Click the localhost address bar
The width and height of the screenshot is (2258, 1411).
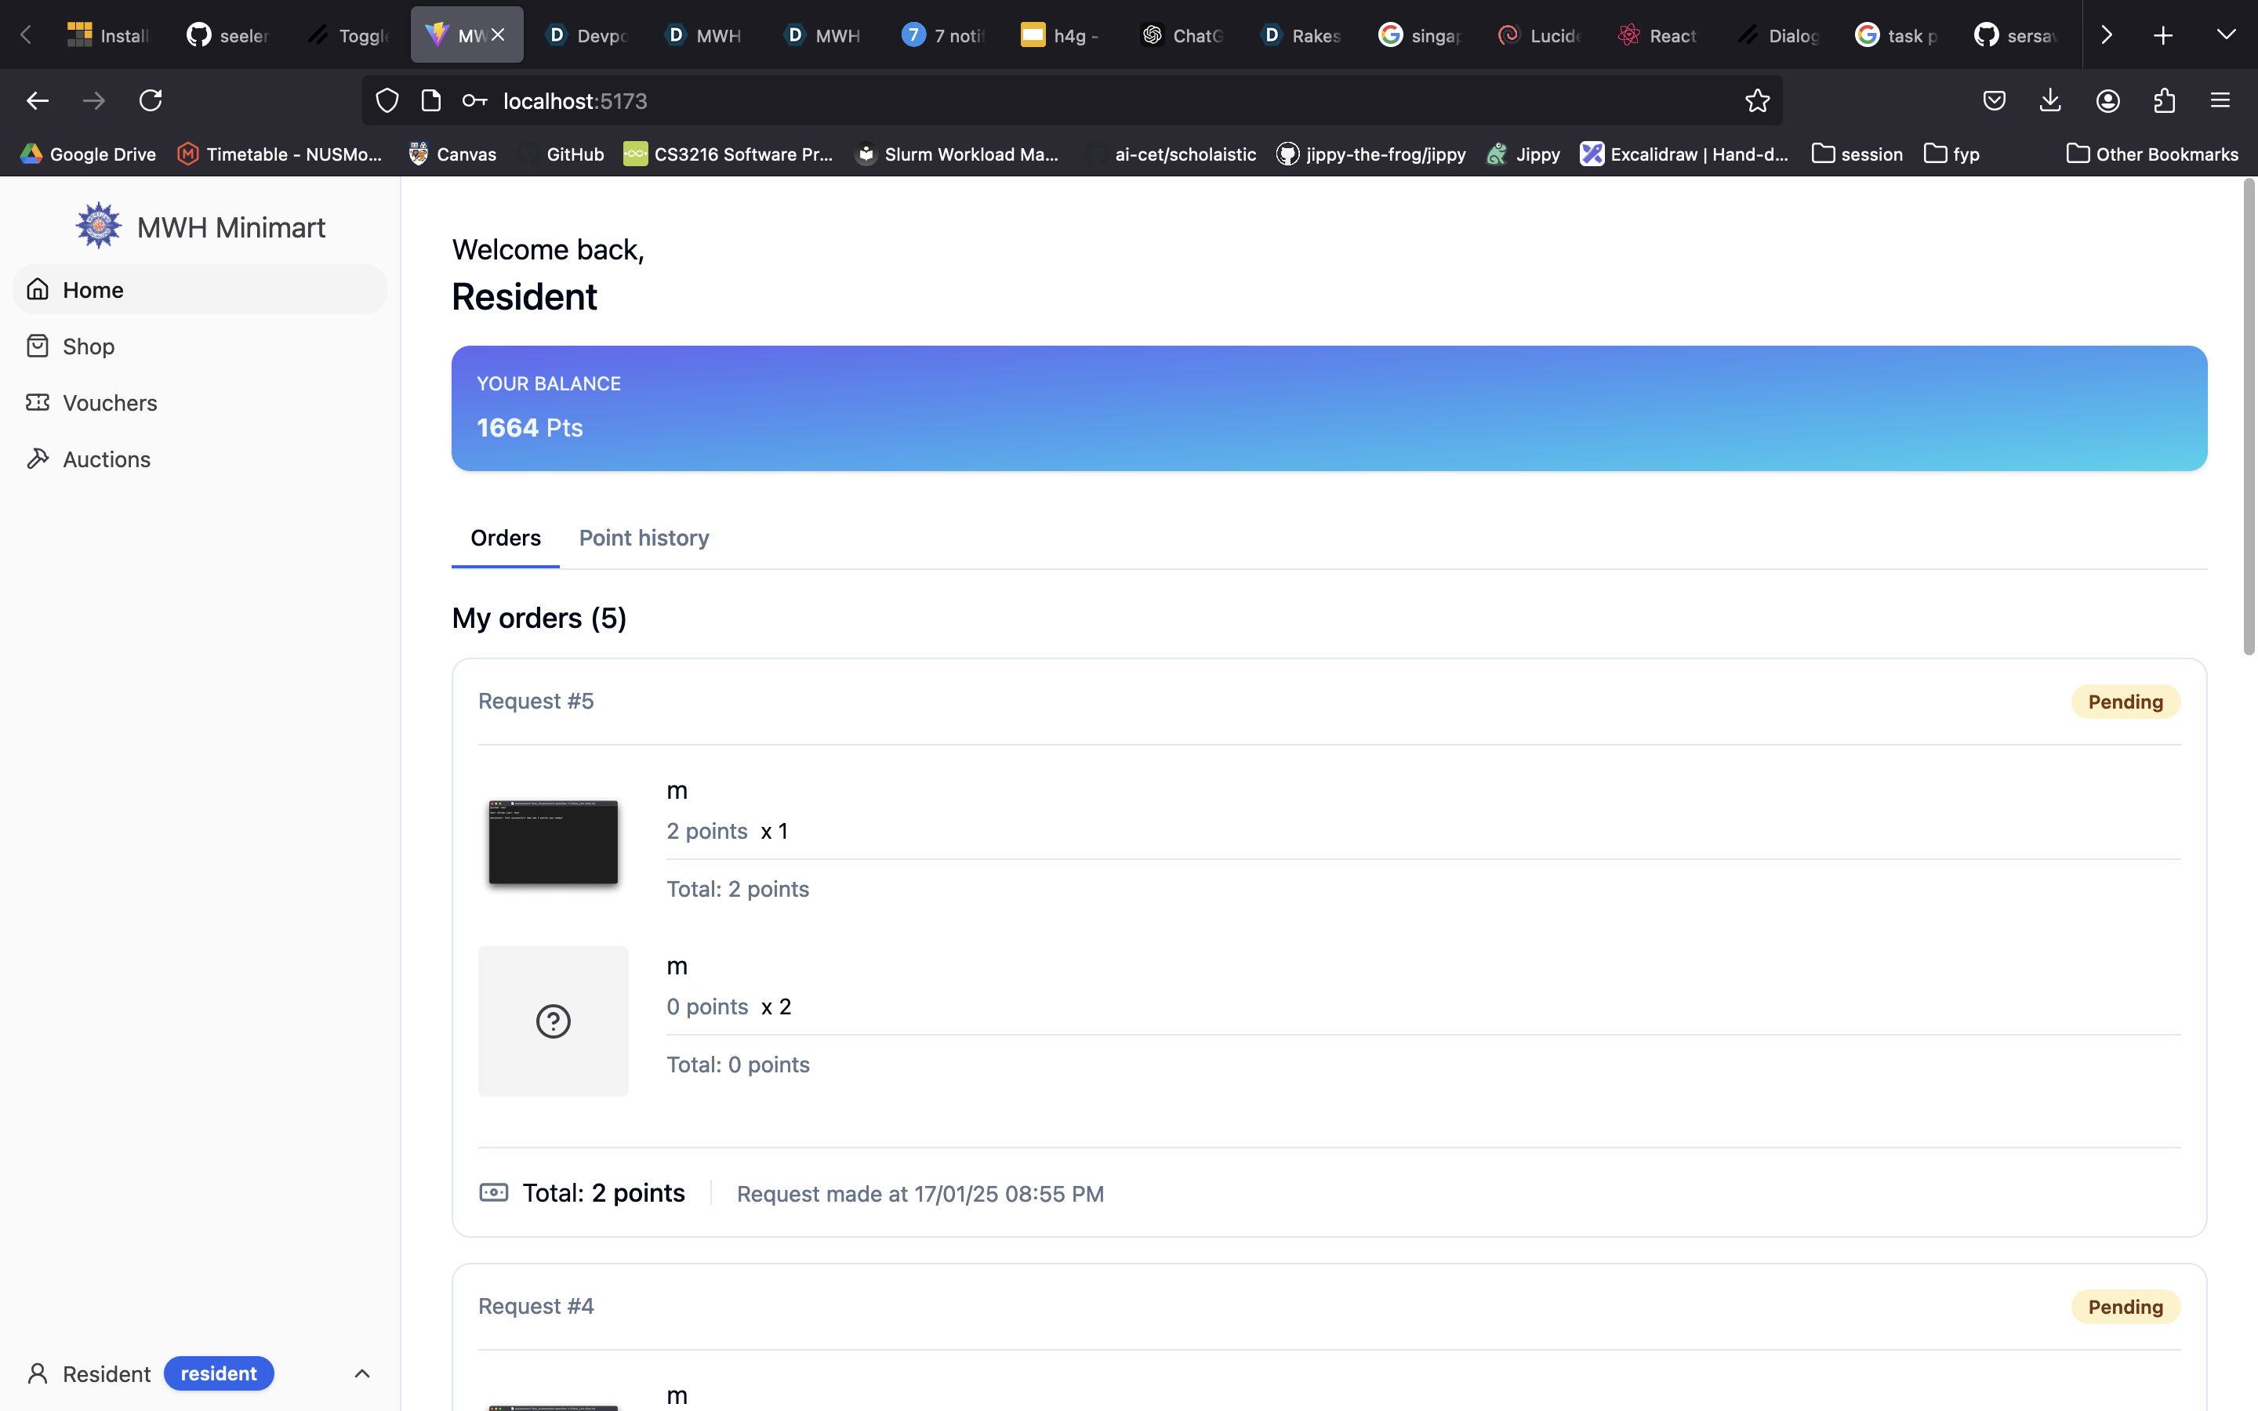pos(1026,100)
